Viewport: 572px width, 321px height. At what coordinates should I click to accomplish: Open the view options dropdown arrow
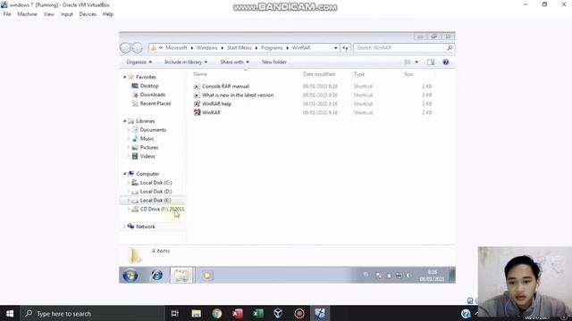[x=416, y=62]
